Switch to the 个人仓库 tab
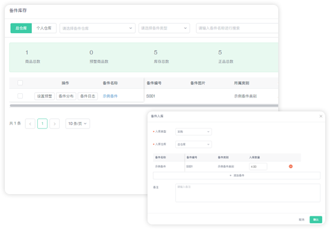The image size is (330, 229). [44, 28]
